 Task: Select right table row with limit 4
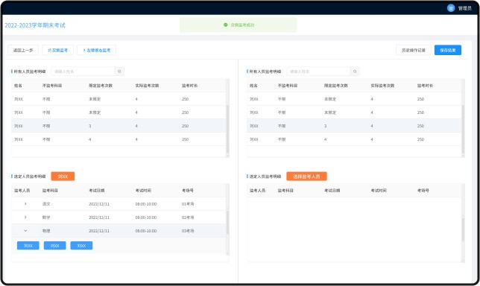pos(354,139)
